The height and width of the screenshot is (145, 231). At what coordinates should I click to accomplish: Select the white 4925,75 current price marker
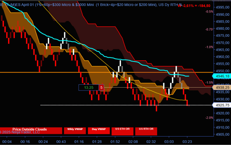221,105
